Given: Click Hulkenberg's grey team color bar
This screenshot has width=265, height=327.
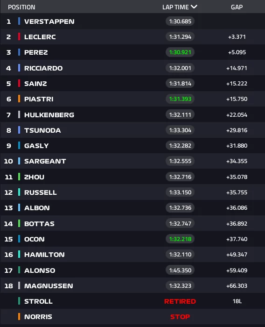Looking at the screenshot, I should pyautogui.click(x=19, y=115).
